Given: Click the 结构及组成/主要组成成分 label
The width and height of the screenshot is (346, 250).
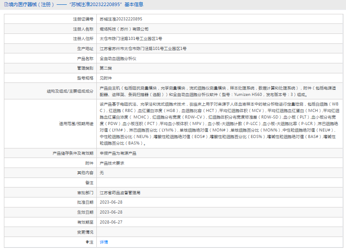Looking at the screenshot, I should pyautogui.click(x=70, y=91).
